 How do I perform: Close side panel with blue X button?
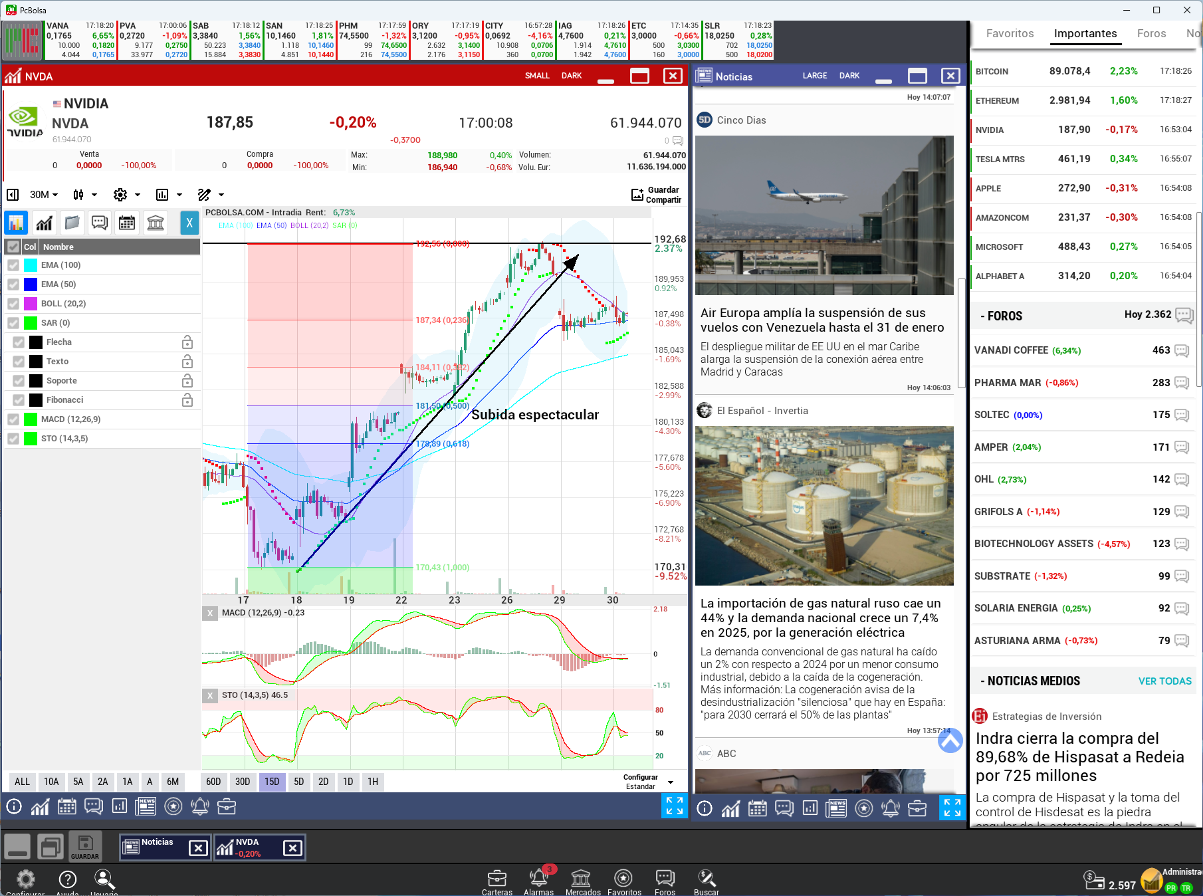pos(189,223)
